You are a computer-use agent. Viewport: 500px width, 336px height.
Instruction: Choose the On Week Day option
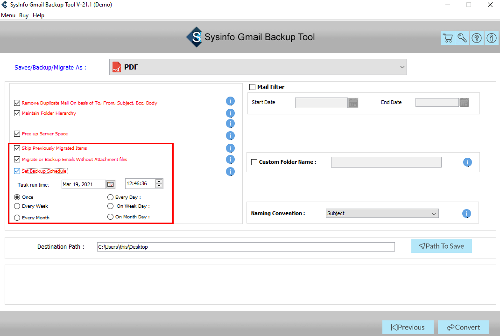coord(110,206)
